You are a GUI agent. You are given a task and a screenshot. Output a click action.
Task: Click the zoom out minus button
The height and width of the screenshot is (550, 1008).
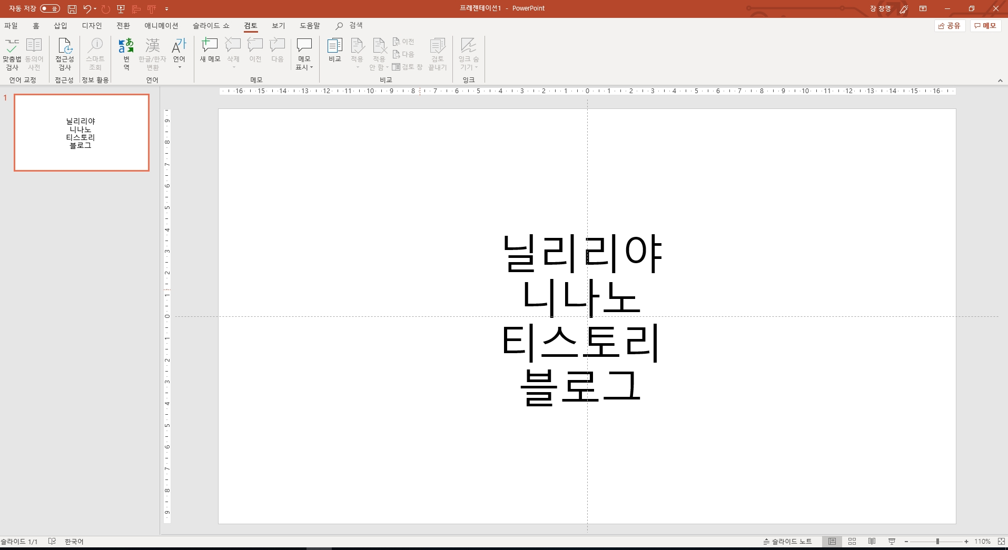click(906, 542)
